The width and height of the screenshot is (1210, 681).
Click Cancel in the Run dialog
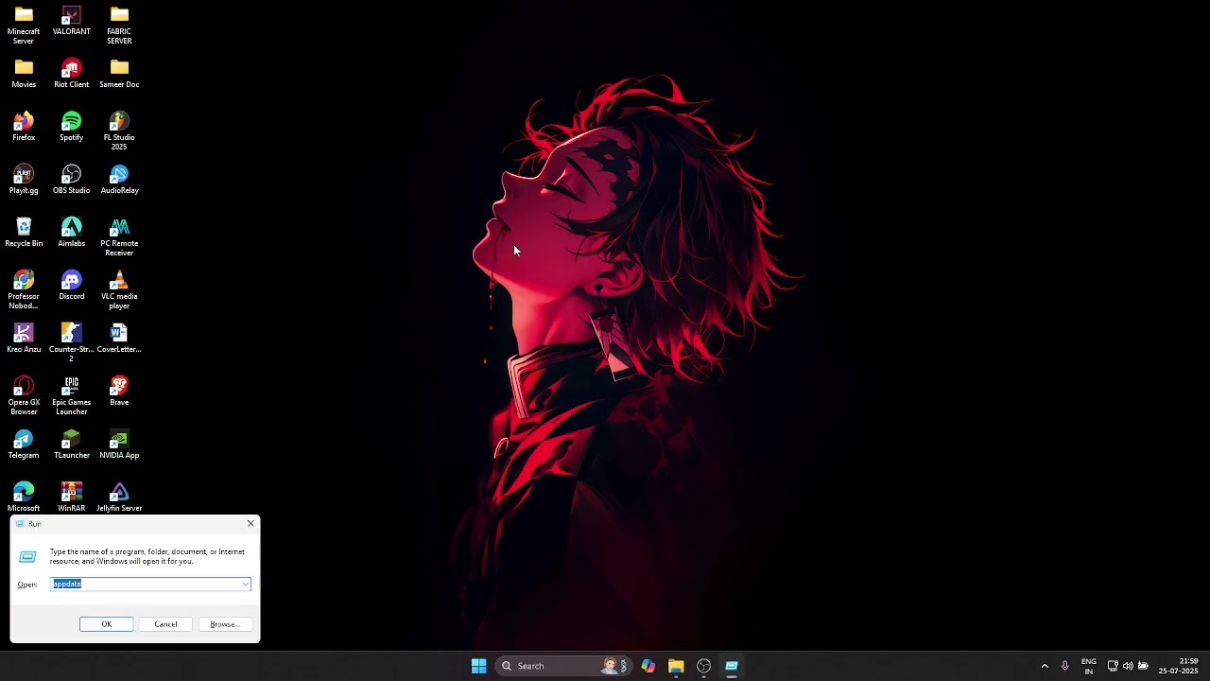coord(165,624)
